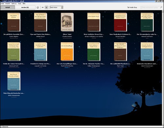Click author name 'Heinrich Hoffmann'
Image resolution: width=164 pixels, height=128 pixels.
tap(147, 36)
